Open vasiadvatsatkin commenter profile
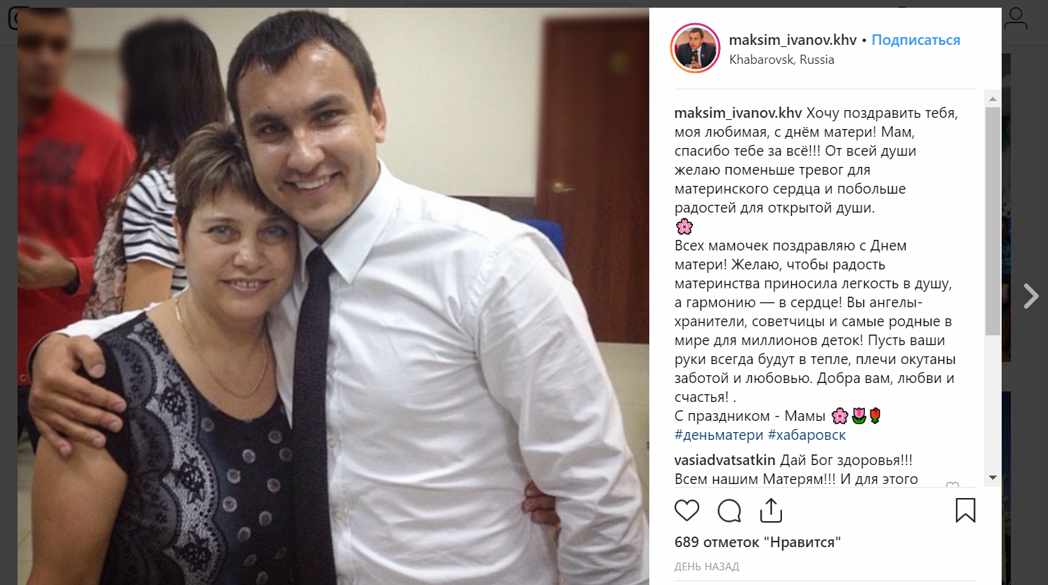Screen dimensions: 1048x585 tap(724, 460)
